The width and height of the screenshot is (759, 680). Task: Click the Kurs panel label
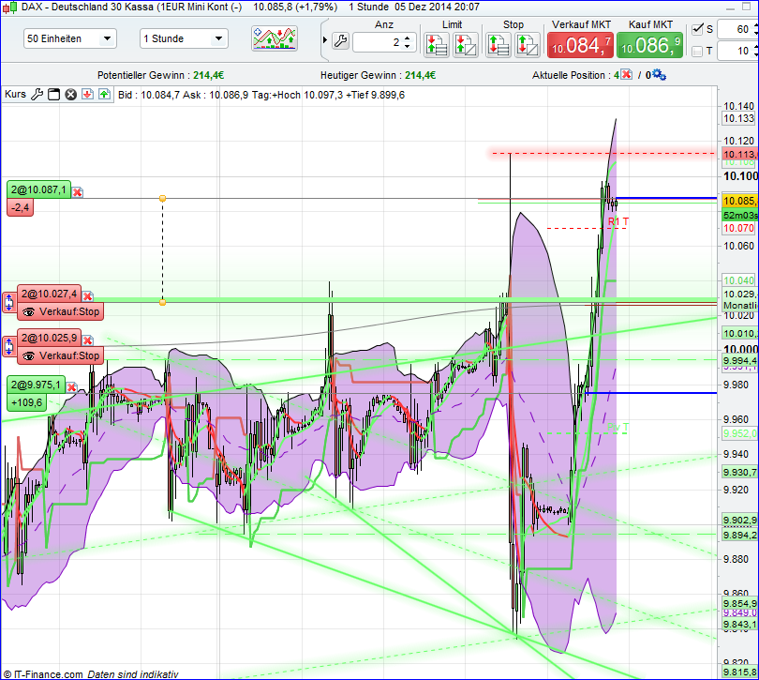[16, 94]
